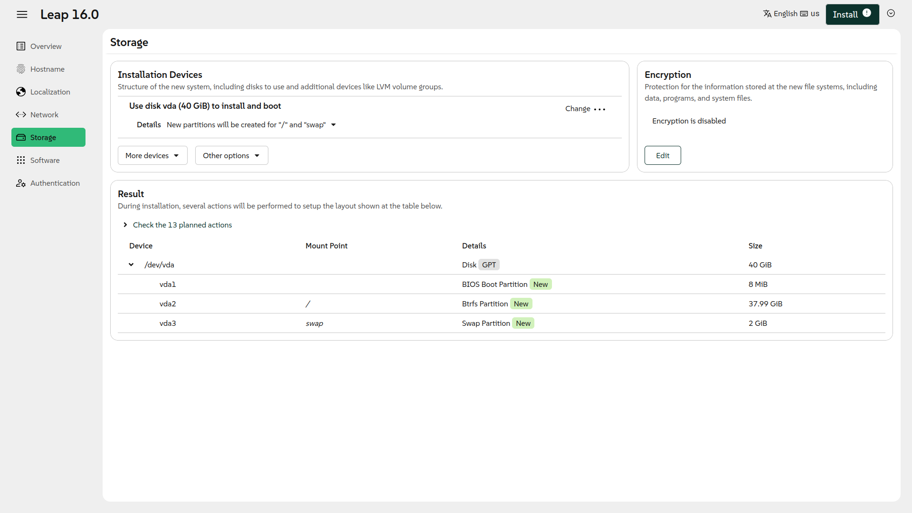This screenshot has height=513, width=912.
Task: Click the Hostname fingerprint icon
Action: [21, 69]
